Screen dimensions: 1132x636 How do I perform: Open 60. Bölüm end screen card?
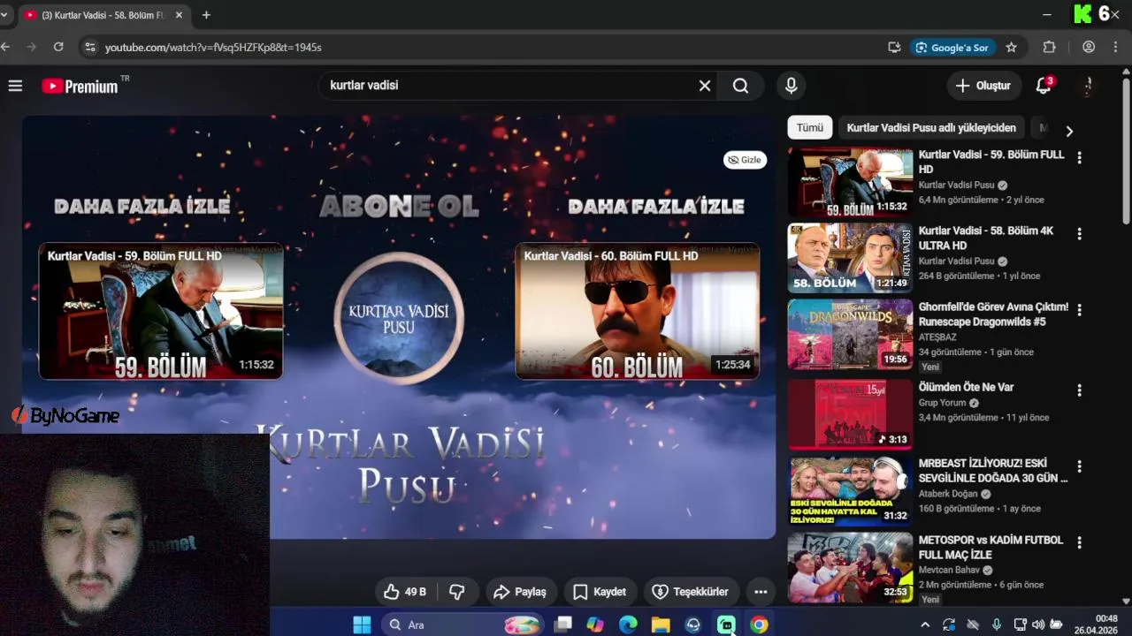point(638,311)
